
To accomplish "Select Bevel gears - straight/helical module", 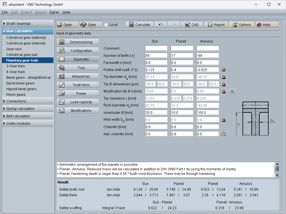I will (28, 78).
